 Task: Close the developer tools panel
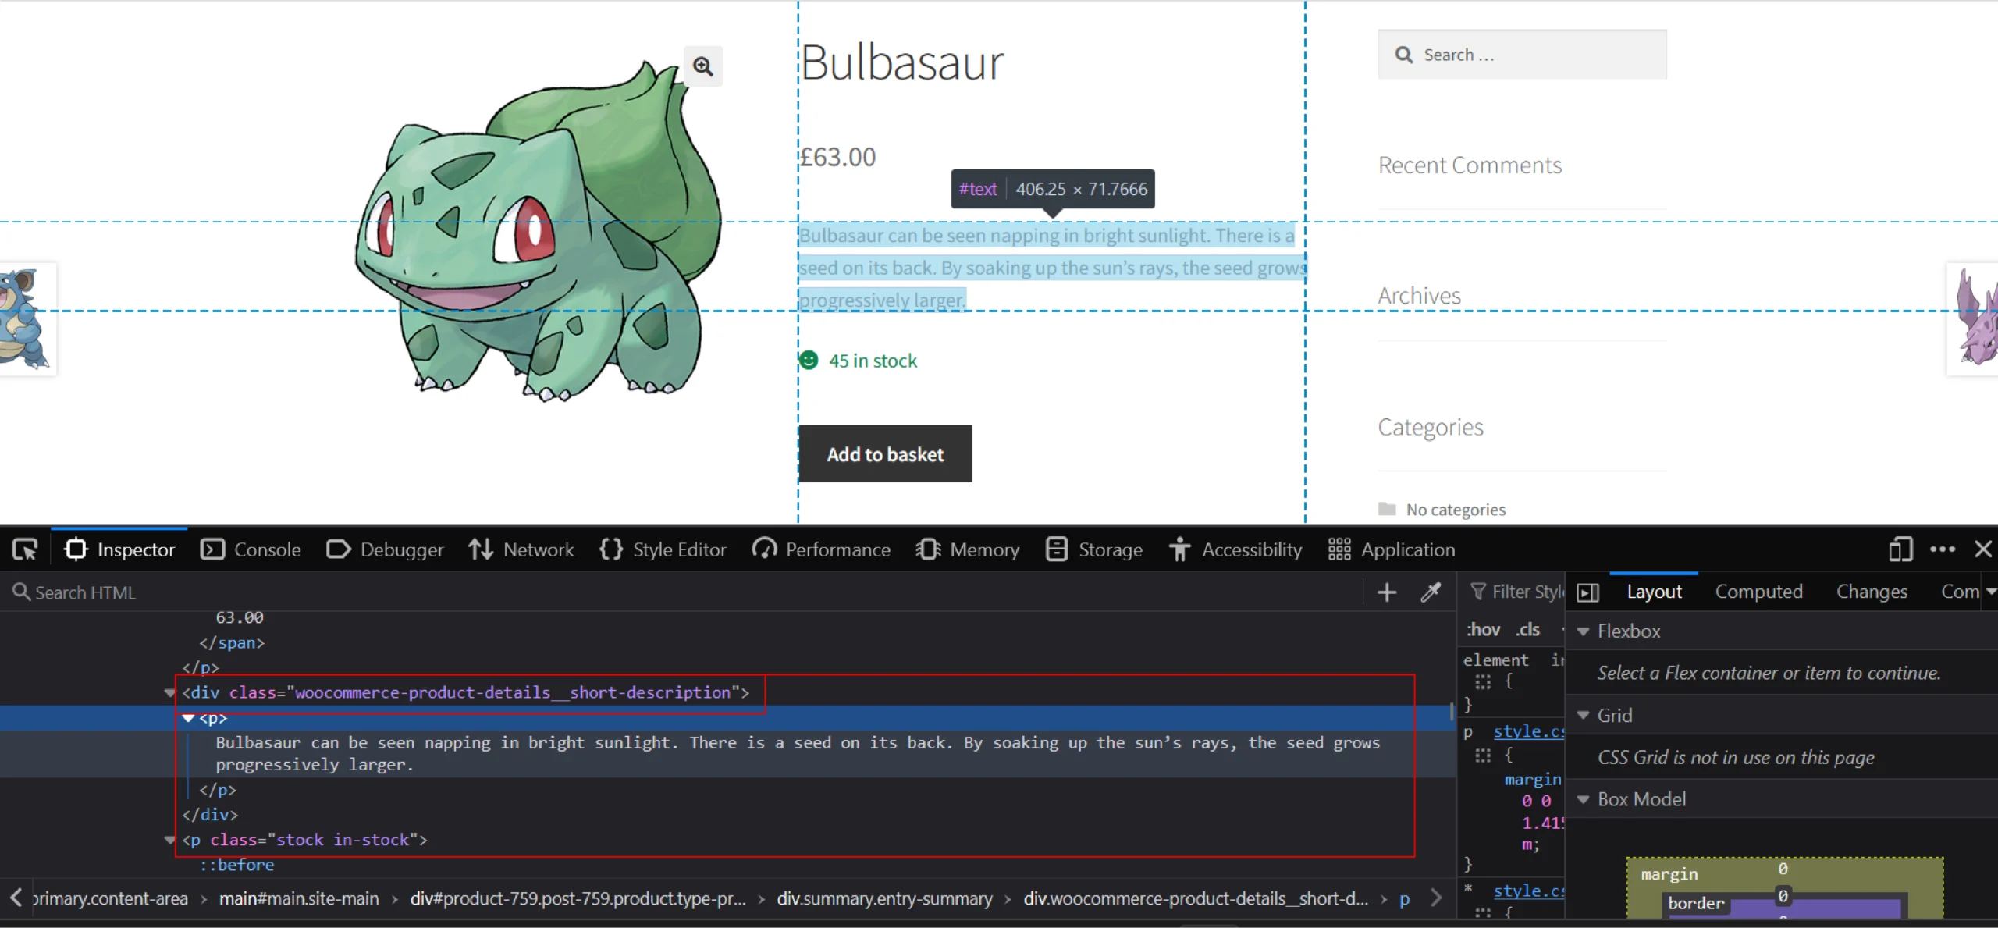pyautogui.click(x=1983, y=549)
